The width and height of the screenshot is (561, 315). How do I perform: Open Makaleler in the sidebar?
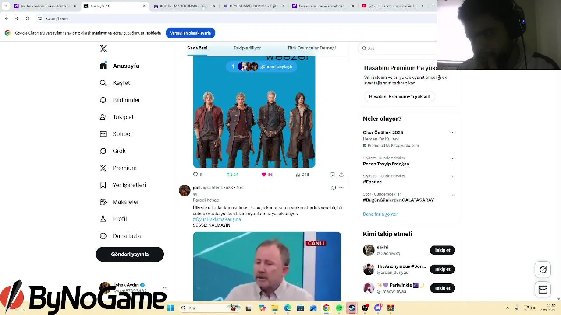[x=119, y=202]
